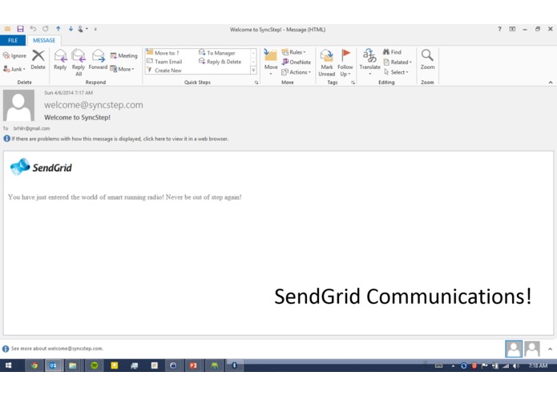Expand the Quick Steps gallery
The width and height of the screenshot is (557, 396).
tap(253, 71)
